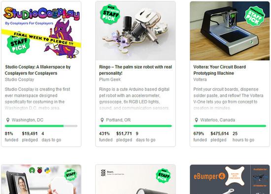
Task: Visit Plum Geek creator profile
Action: point(110,79)
